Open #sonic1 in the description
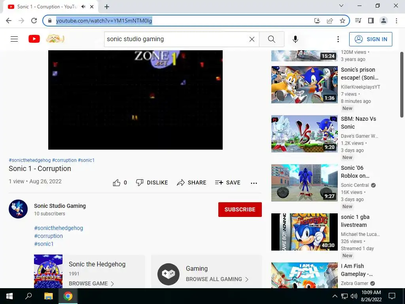 point(44,244)
